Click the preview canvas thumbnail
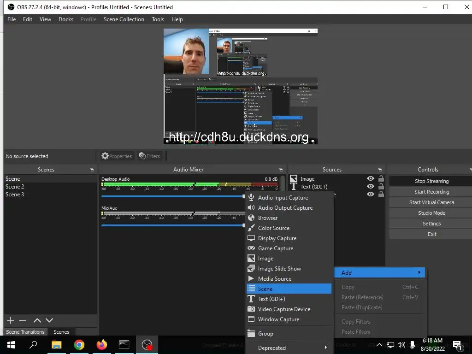This screenshot has width=472, height=354. pos(241,86)
